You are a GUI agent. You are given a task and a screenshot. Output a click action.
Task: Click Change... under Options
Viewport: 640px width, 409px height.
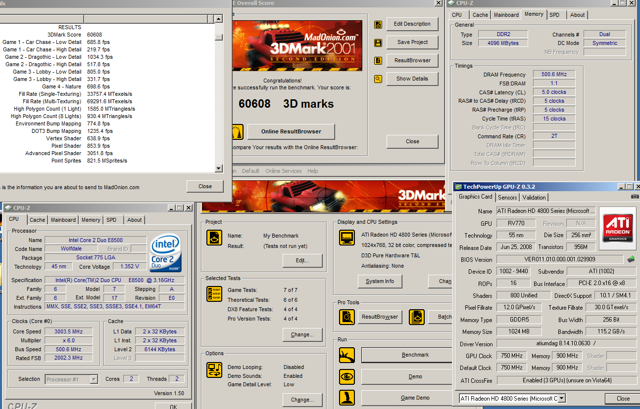[x=302, y=400]
